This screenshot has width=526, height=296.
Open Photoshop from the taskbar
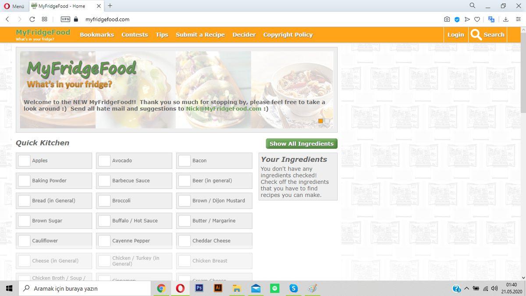[199, 288]
